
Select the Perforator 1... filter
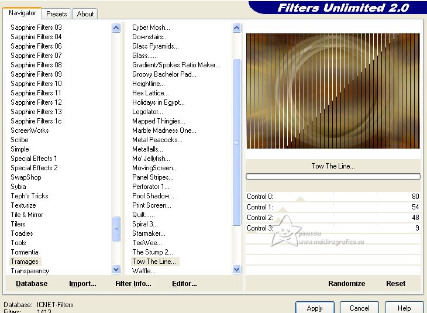point(151,187)
